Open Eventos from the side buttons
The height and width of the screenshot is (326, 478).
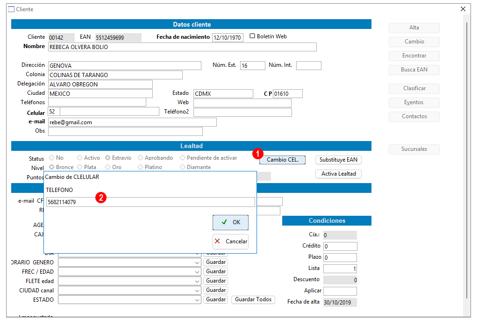pyautogui.click(x=414, y=102)
